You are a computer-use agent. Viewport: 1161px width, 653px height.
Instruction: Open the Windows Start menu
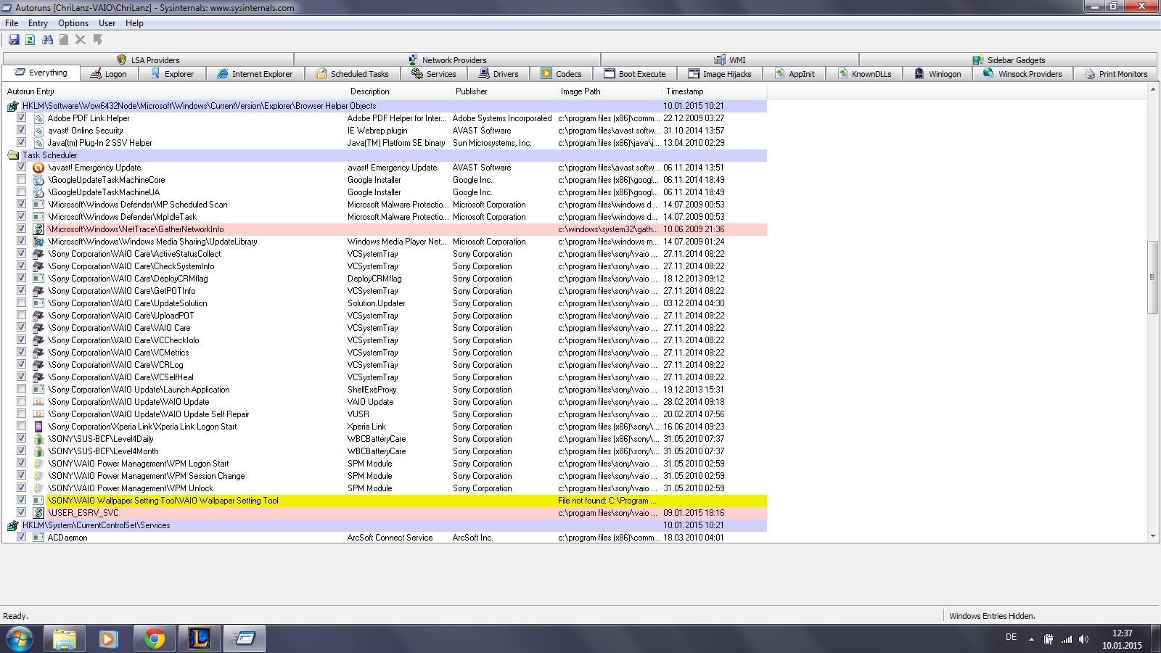tap(19, 639)
